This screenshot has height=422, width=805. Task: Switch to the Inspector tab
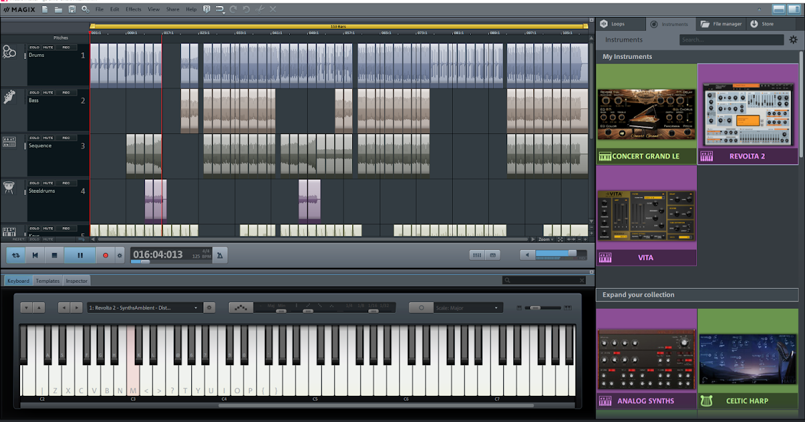(76, 281)
